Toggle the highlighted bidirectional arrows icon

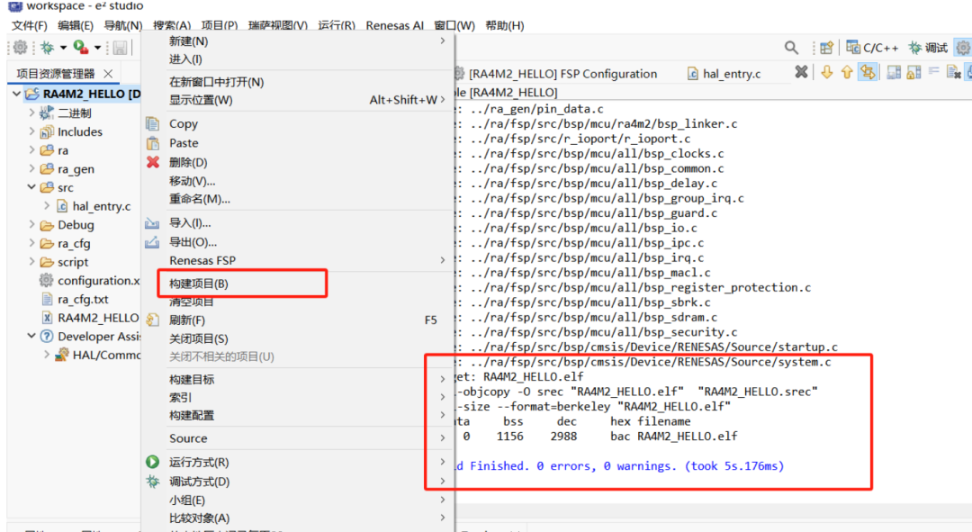coord(868,72)
